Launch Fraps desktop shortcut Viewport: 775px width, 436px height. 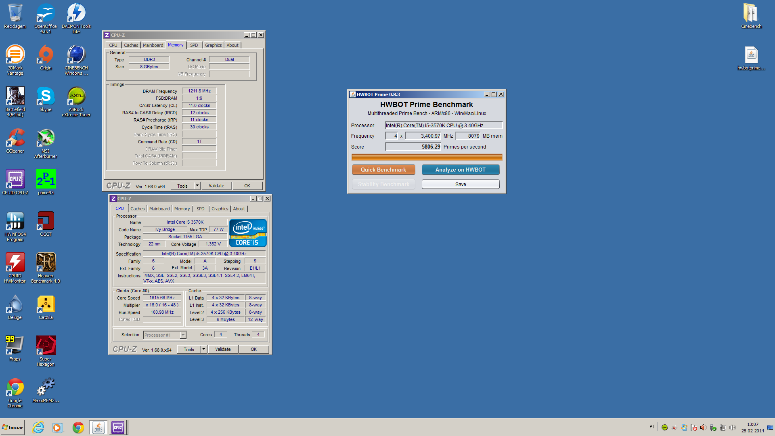15,349
